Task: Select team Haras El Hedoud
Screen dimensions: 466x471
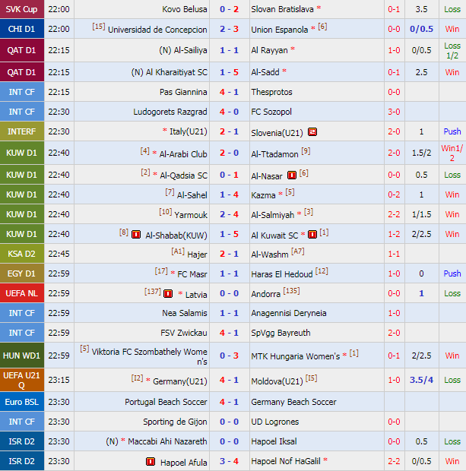Action: tap(282, 274)
